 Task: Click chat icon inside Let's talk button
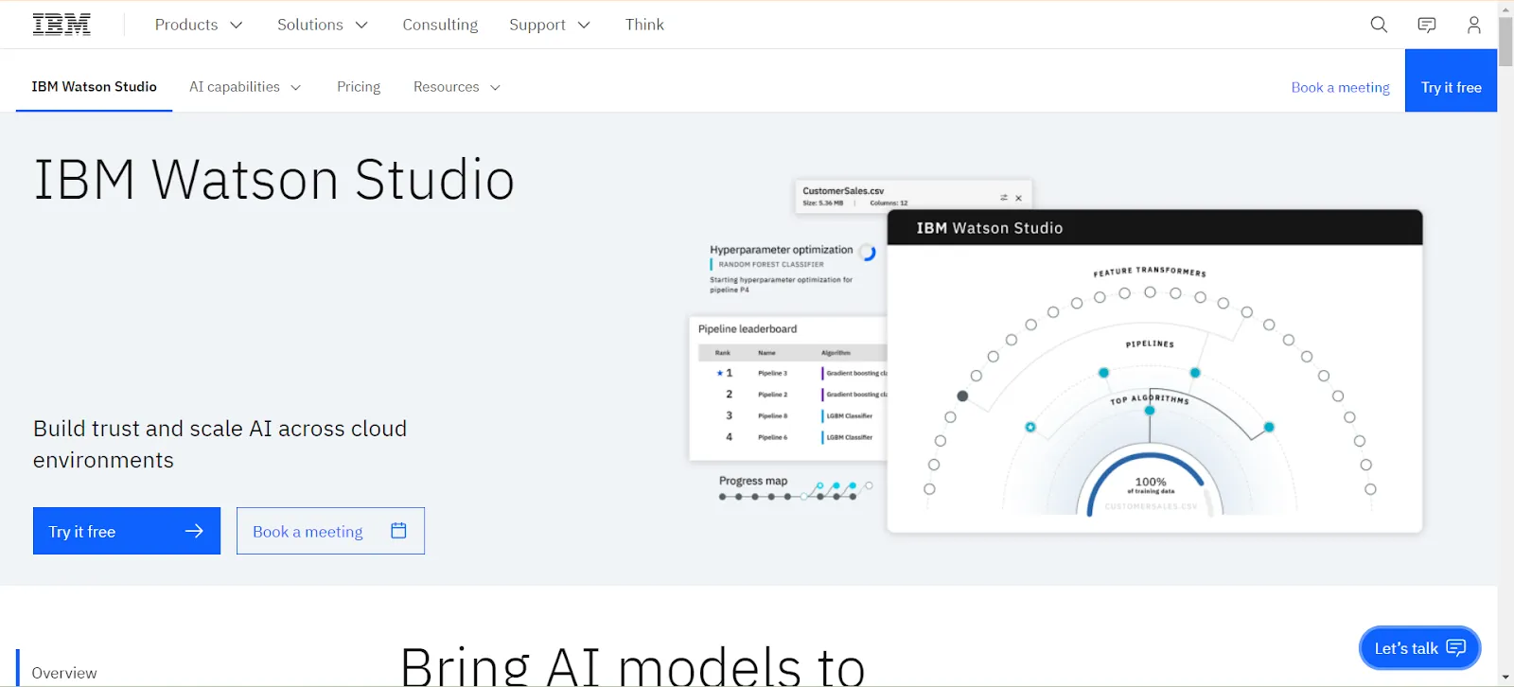[1456, 647]
